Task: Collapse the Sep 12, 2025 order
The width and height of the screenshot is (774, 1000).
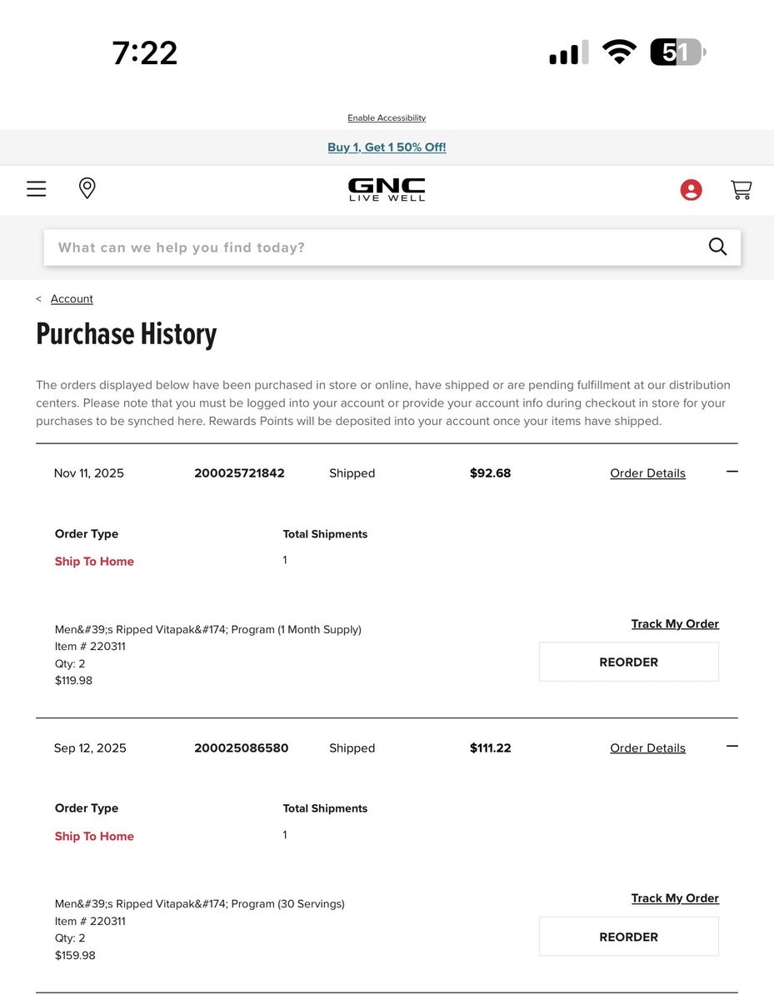Action: 732,747
